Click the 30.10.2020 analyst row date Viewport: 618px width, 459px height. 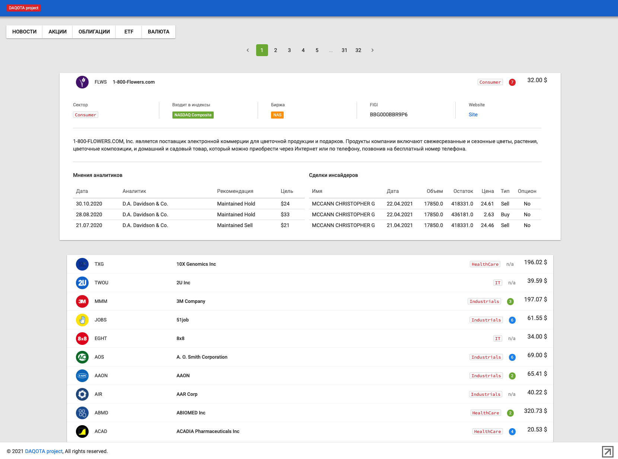pos(89,204)
